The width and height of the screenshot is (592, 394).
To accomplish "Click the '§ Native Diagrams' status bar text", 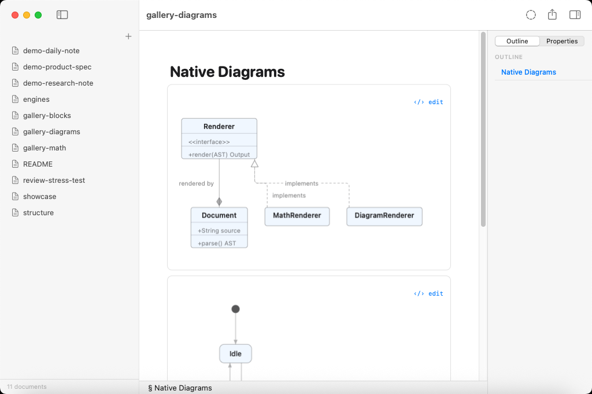I will 180,388.
